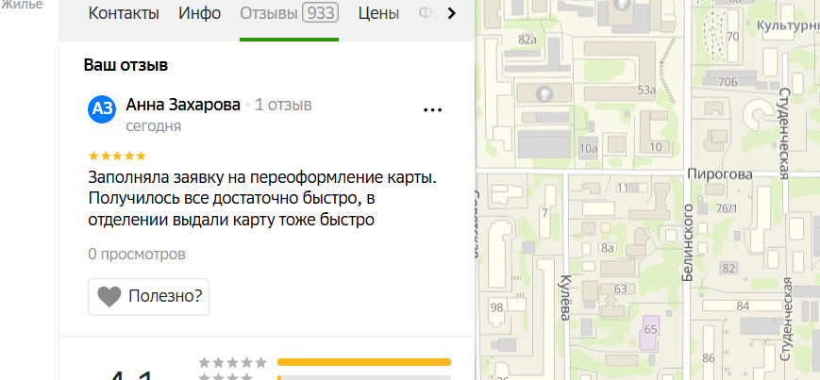Image resolution: width=820 pixels, height=380 pixels.
Task: Click the 0 просмотров counter
Action: coord(137,255)
